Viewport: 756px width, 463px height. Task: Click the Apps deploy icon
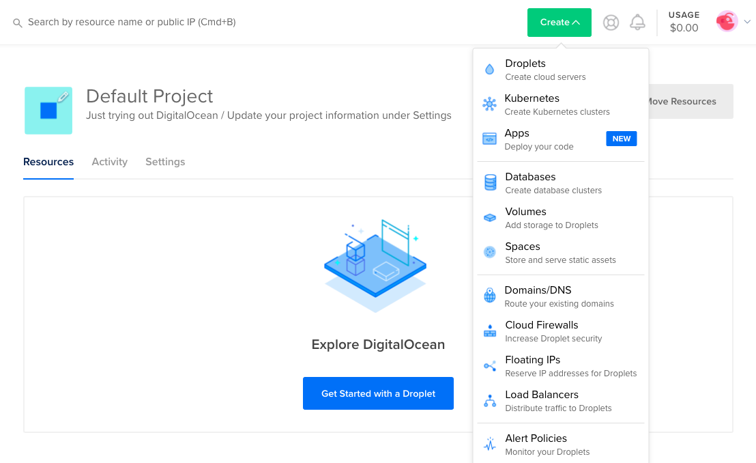[489, 138]
